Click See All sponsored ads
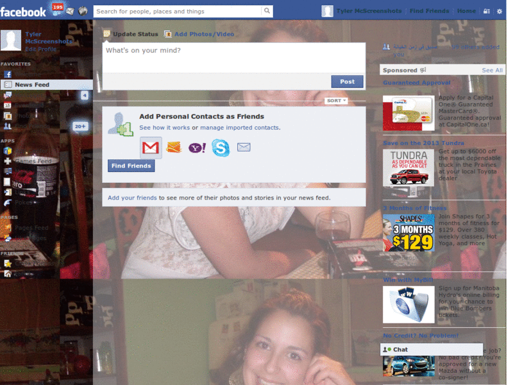Viewport: 513px width, 385px height. pos(492,71)
